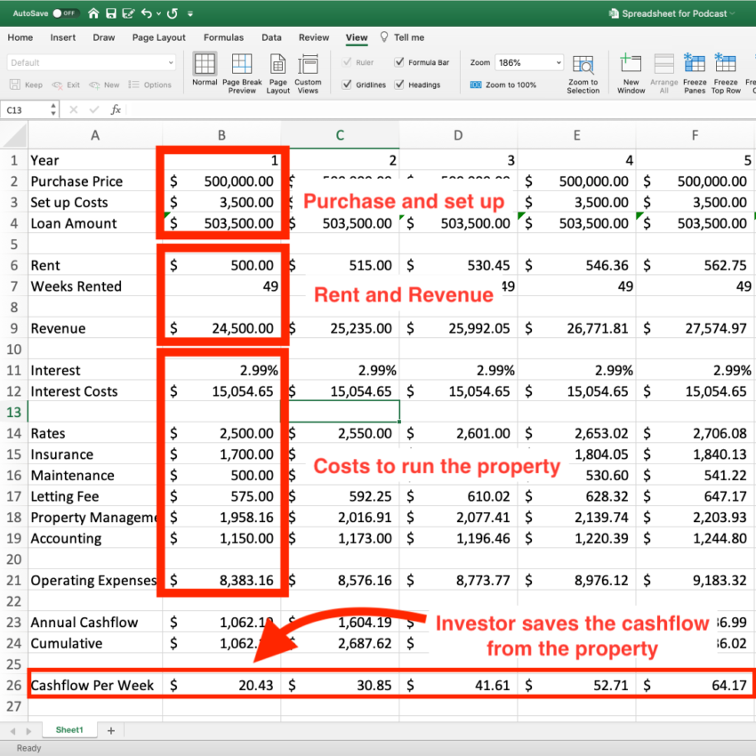Select row 5 header
Screen dimensions: 756x756
14,245
